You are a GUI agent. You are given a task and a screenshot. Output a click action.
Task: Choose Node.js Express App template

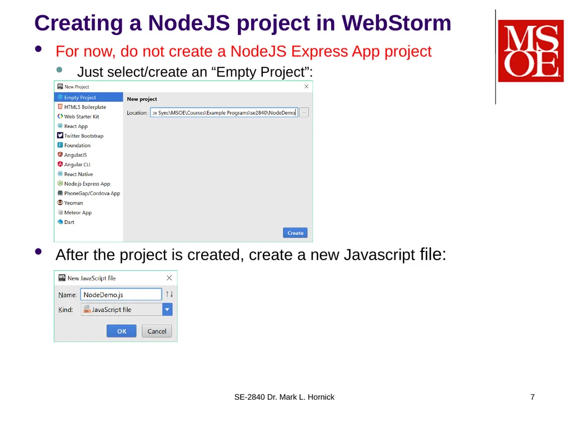coord(88,183)
